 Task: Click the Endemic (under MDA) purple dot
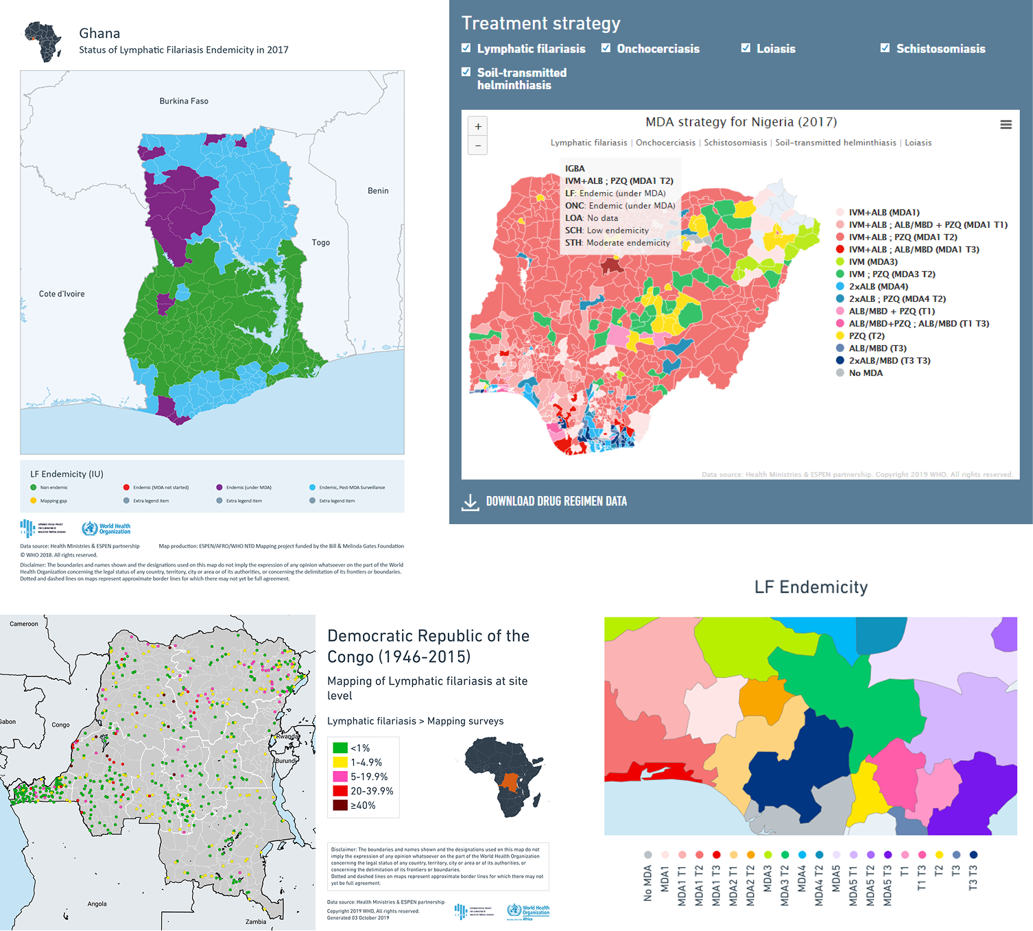[219, 487]
